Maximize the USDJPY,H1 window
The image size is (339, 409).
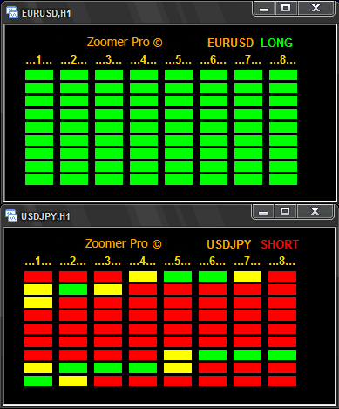click(285, 211)
